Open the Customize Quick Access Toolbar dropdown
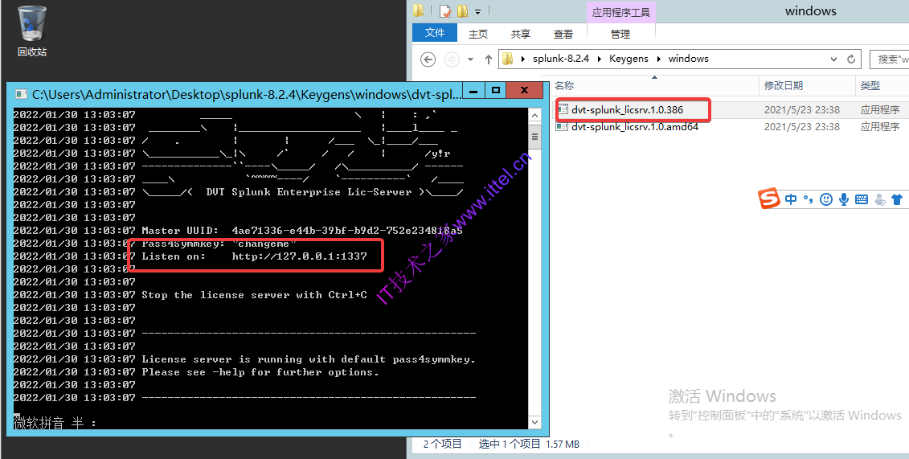 pos(477,11)
